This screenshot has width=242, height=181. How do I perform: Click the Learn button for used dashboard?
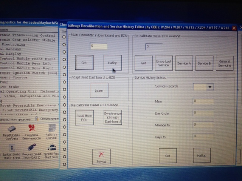coord(99,90)
